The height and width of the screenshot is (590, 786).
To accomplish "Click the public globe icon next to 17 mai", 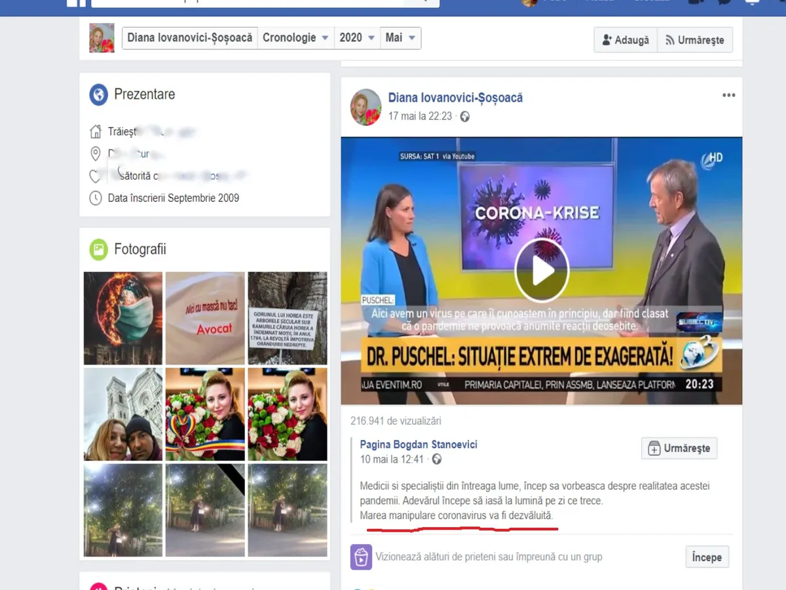I will (465, 117).
